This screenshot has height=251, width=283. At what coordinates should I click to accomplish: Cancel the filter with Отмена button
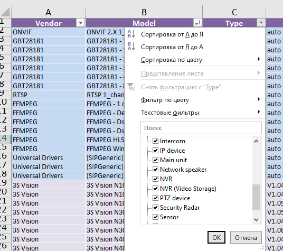pos(246,237)
